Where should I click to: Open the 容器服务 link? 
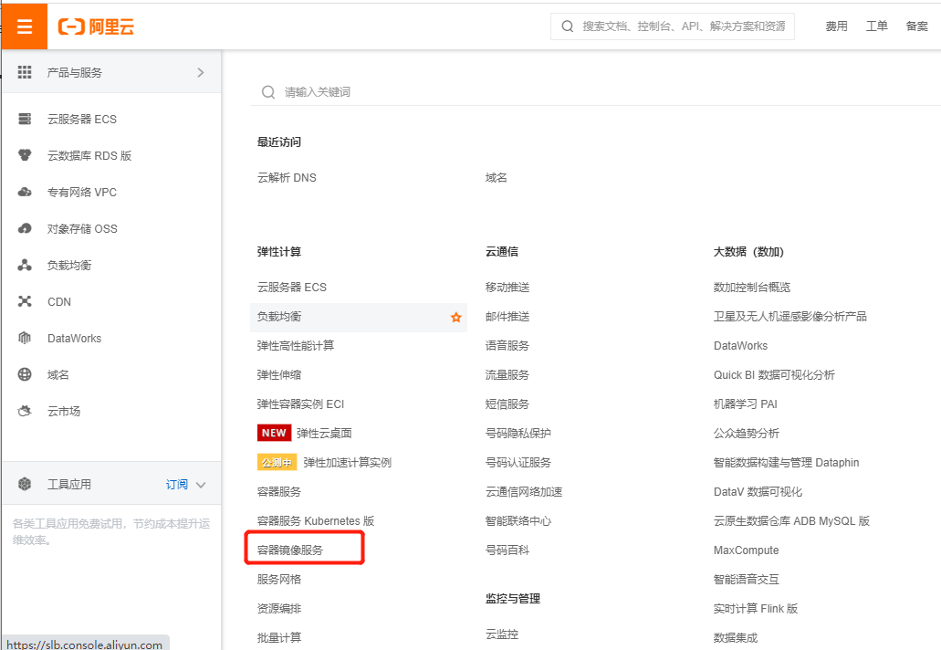click(279, 491)
